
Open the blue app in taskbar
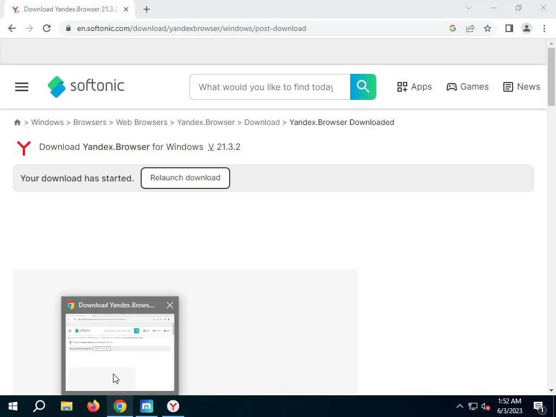(x=147, y=406)
